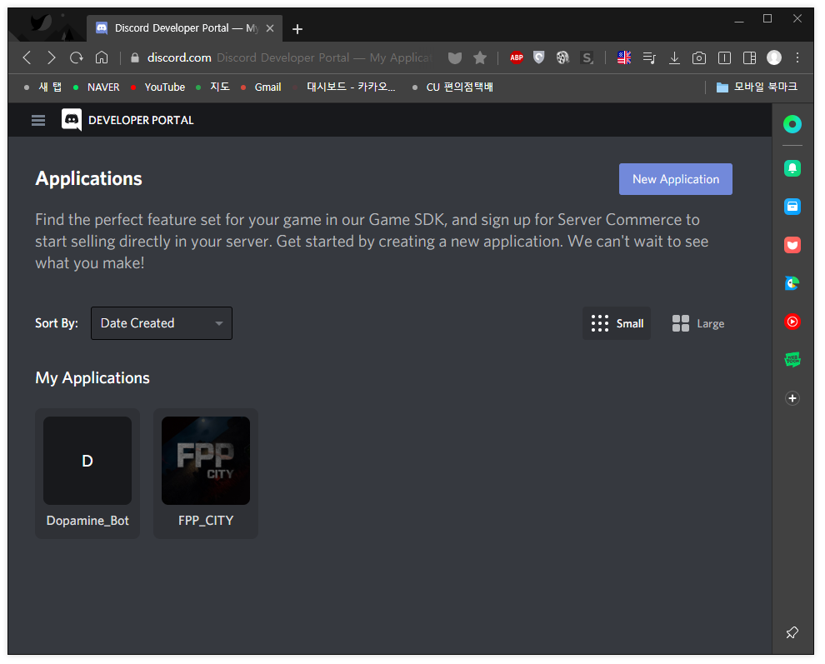This screenshot has height=664, width=825.
Task: Open the green bell notifications sidebar icon
Action: (792, 168)
